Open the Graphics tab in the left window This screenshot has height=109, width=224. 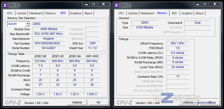pos(76,13)
